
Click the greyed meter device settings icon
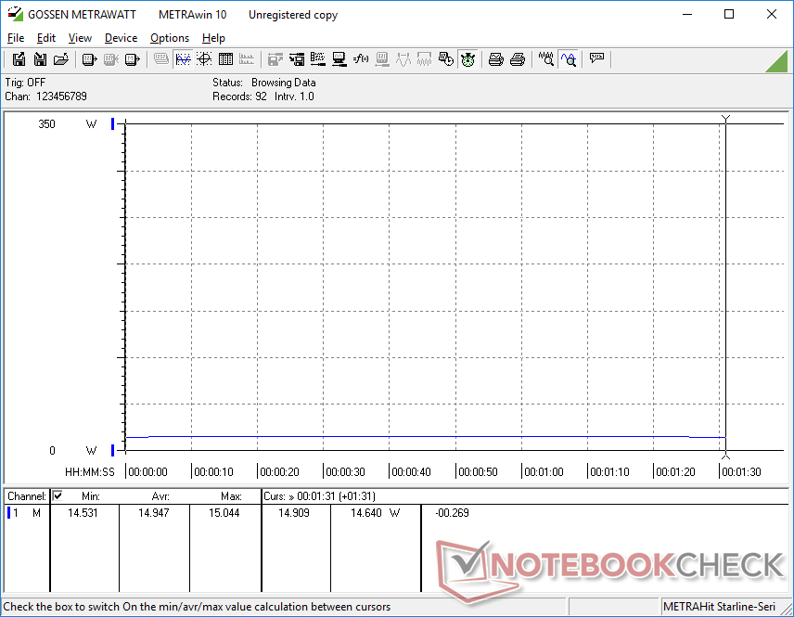coord(382,59)
